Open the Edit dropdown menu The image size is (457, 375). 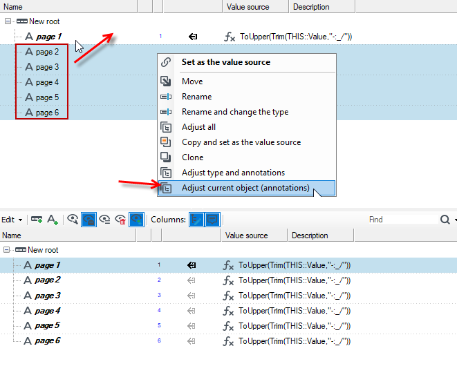pyautogui.click(x=12, y=220)
